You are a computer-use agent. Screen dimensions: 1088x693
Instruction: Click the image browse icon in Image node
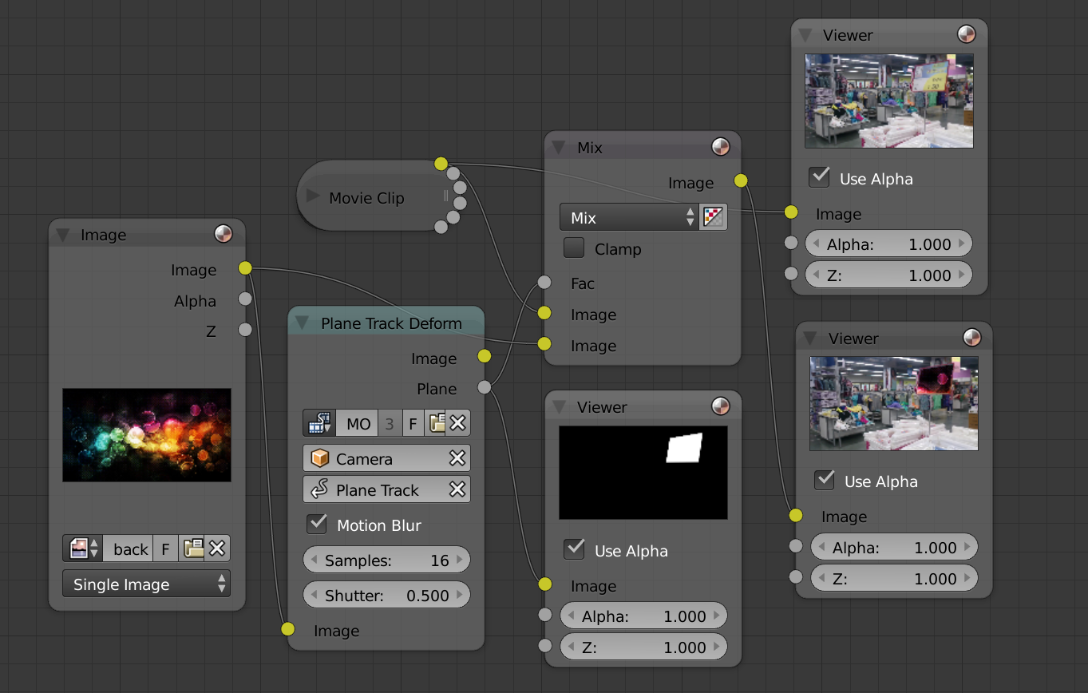[x=83, y=548]
